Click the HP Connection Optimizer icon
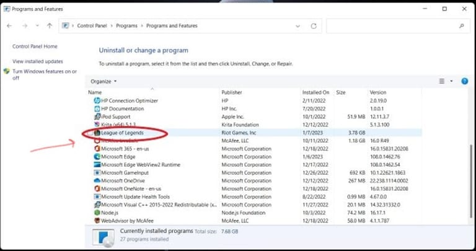 pyautogui.click(x=97, y=100)
